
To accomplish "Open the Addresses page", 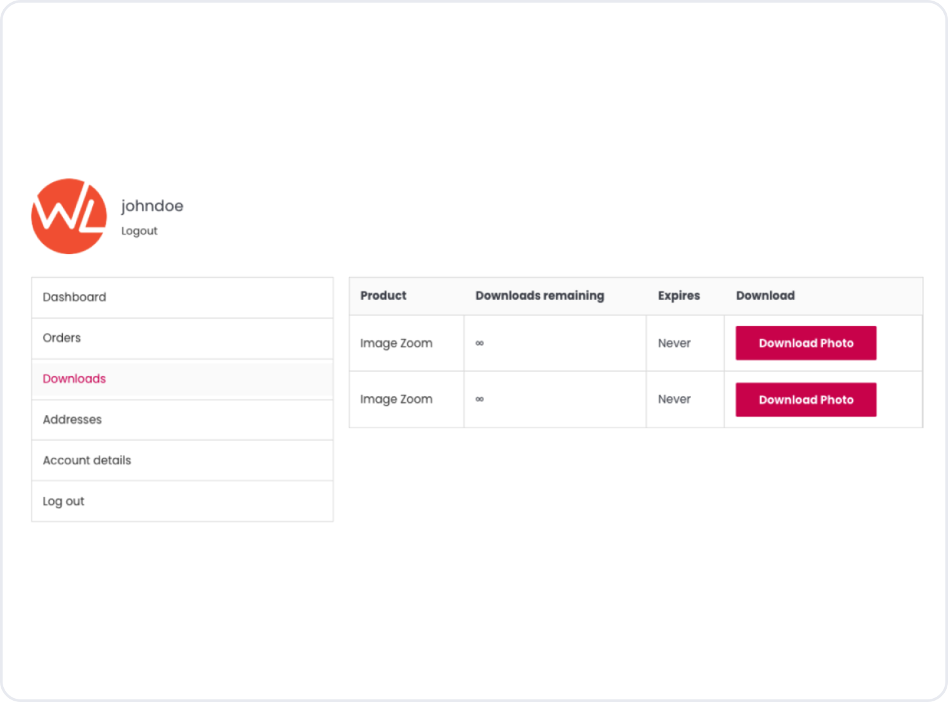I will [73, 420].
